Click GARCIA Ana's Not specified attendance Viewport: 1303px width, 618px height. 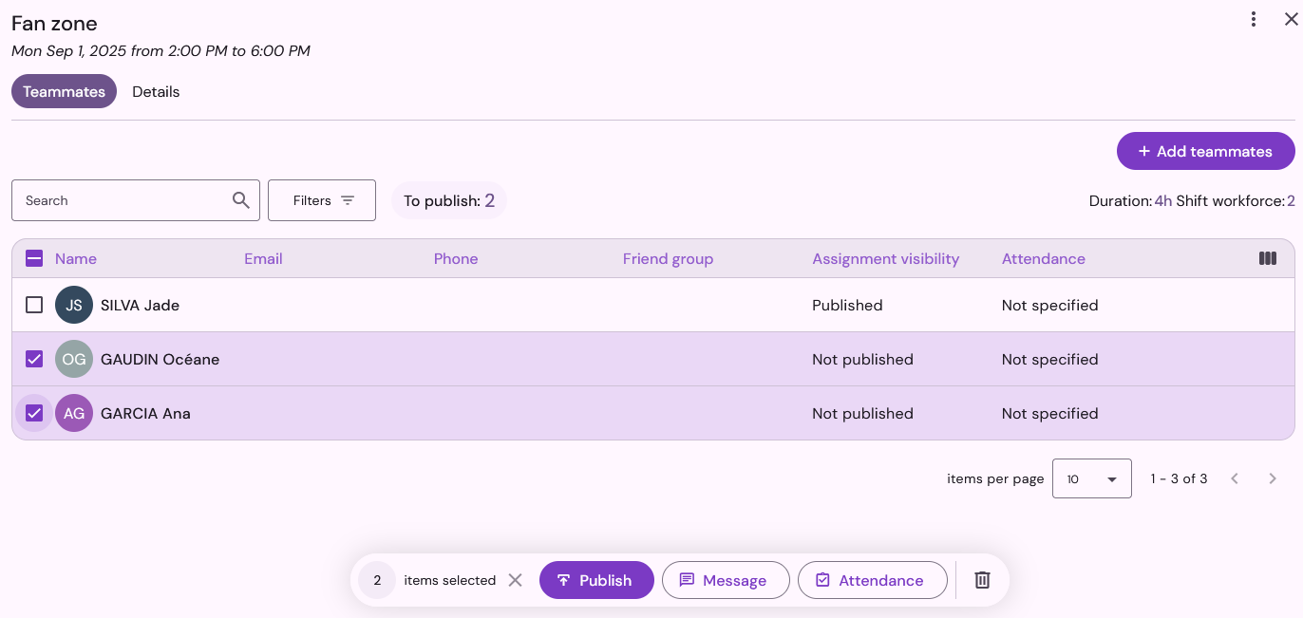click(x=1049, y=413)
